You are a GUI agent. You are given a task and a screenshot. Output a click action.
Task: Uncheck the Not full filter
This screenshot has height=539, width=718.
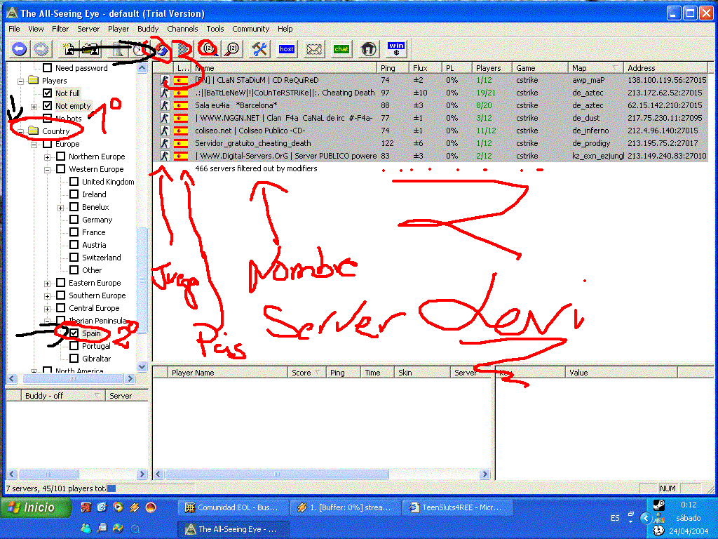47,93
